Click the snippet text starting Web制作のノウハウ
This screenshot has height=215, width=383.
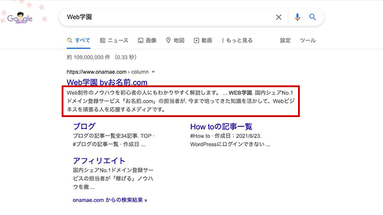click(181, 101)
